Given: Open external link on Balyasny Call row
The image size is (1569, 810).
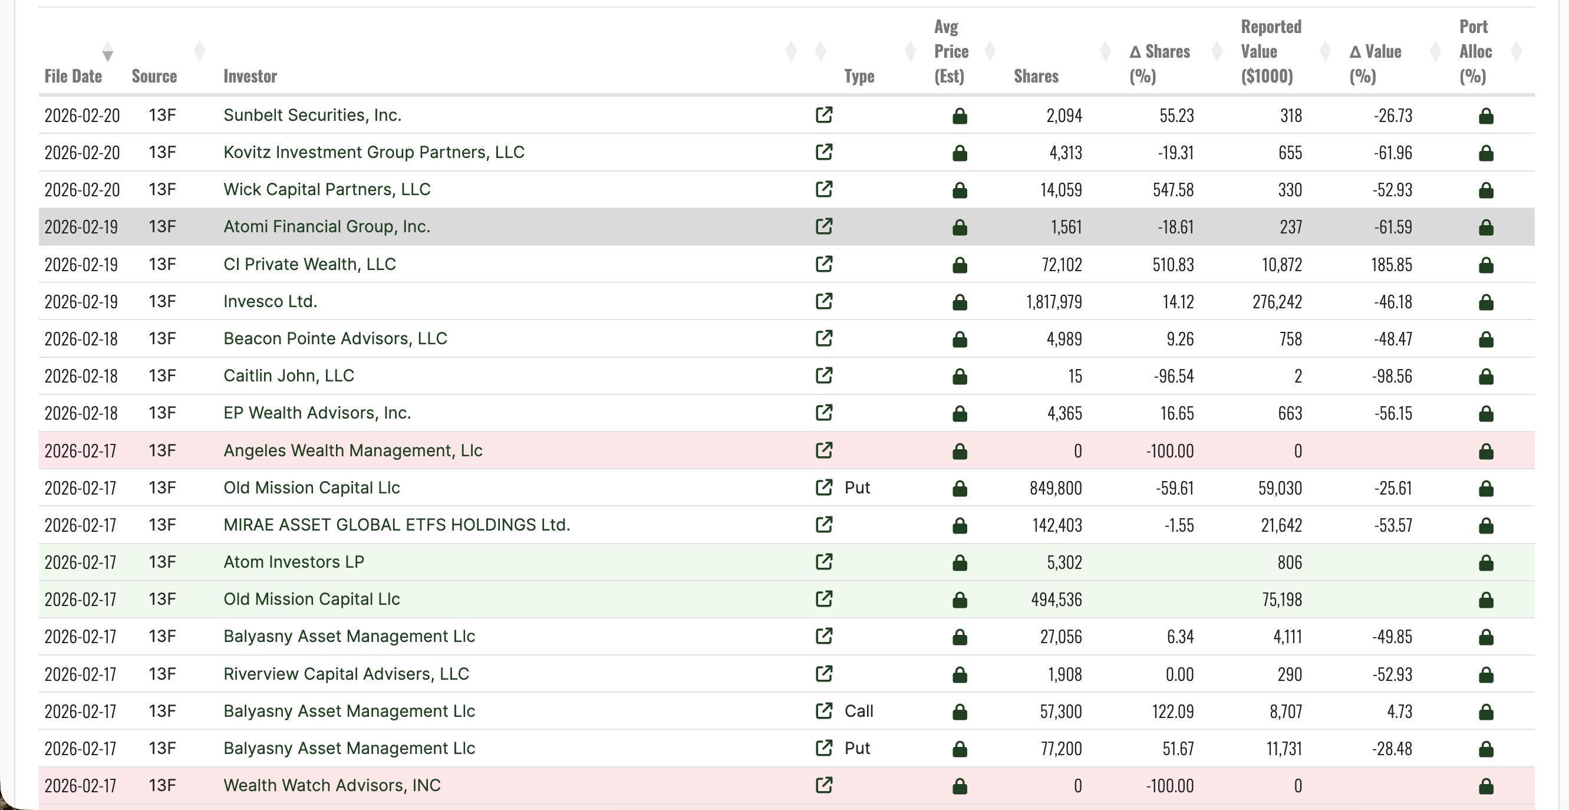Looking at the screenshot, I should tap(824, 711).
